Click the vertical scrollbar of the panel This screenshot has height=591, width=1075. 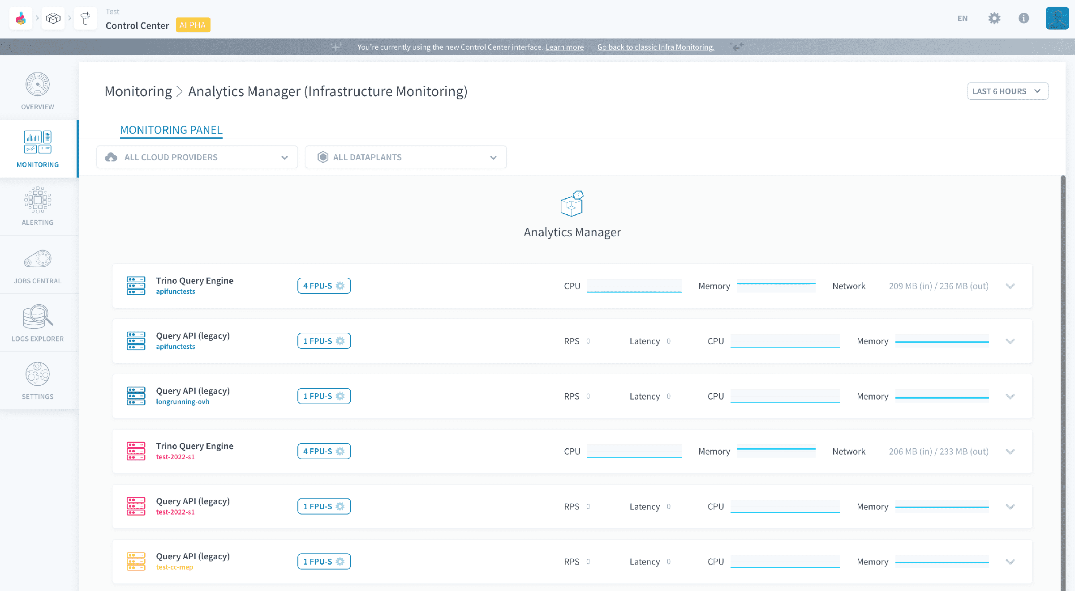[1062, 383]
